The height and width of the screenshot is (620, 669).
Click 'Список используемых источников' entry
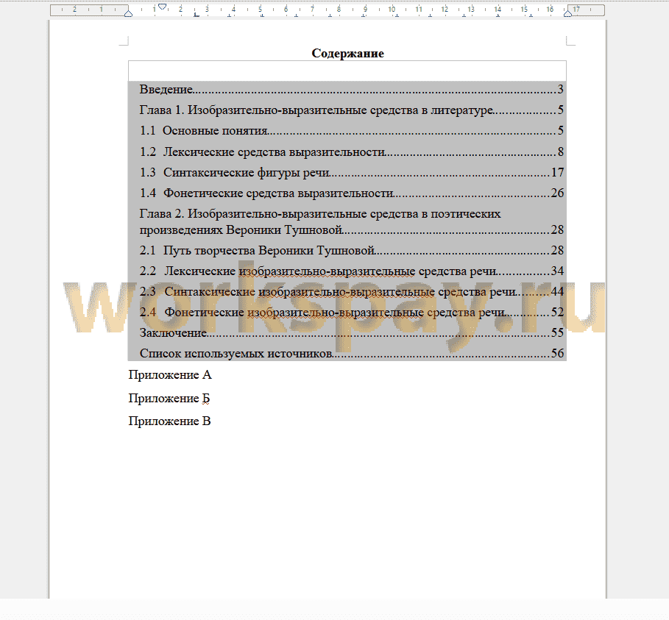click(x=352, y=354)
